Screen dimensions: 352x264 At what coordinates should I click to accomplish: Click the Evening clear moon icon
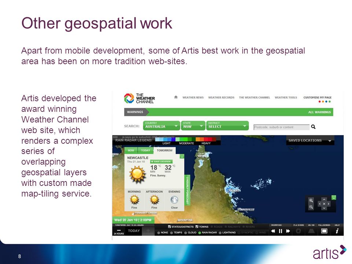[x=174, y=199]
